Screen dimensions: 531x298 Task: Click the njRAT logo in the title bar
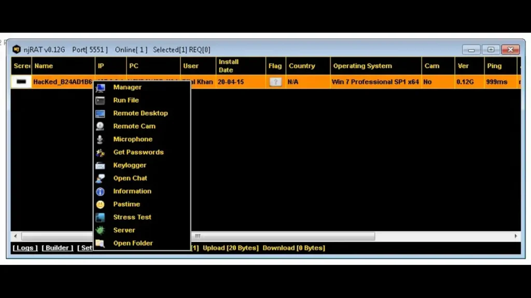[17, 50]
